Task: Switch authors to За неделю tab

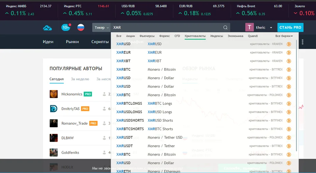Action: click(x=80, y=79)
